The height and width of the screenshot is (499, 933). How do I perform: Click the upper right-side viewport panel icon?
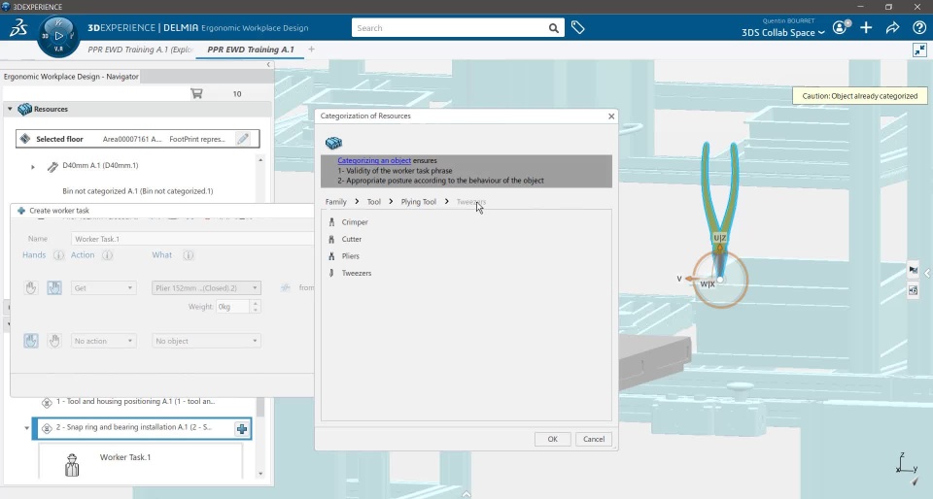pyautogui.click(x=913, y=270)
